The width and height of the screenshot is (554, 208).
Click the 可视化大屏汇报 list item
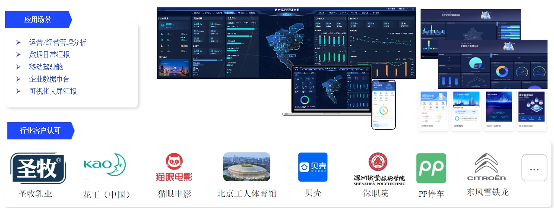pos(53,91)
